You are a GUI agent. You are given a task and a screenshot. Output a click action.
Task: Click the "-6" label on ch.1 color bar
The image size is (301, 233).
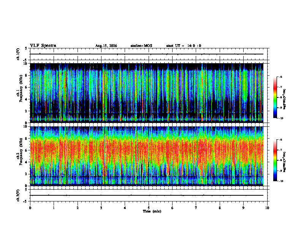280,77
